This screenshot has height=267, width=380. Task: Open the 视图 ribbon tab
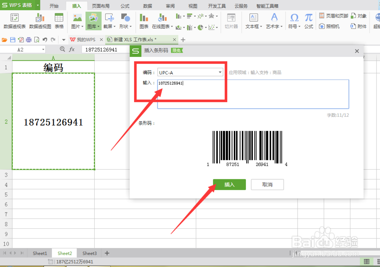pos(193,6)
